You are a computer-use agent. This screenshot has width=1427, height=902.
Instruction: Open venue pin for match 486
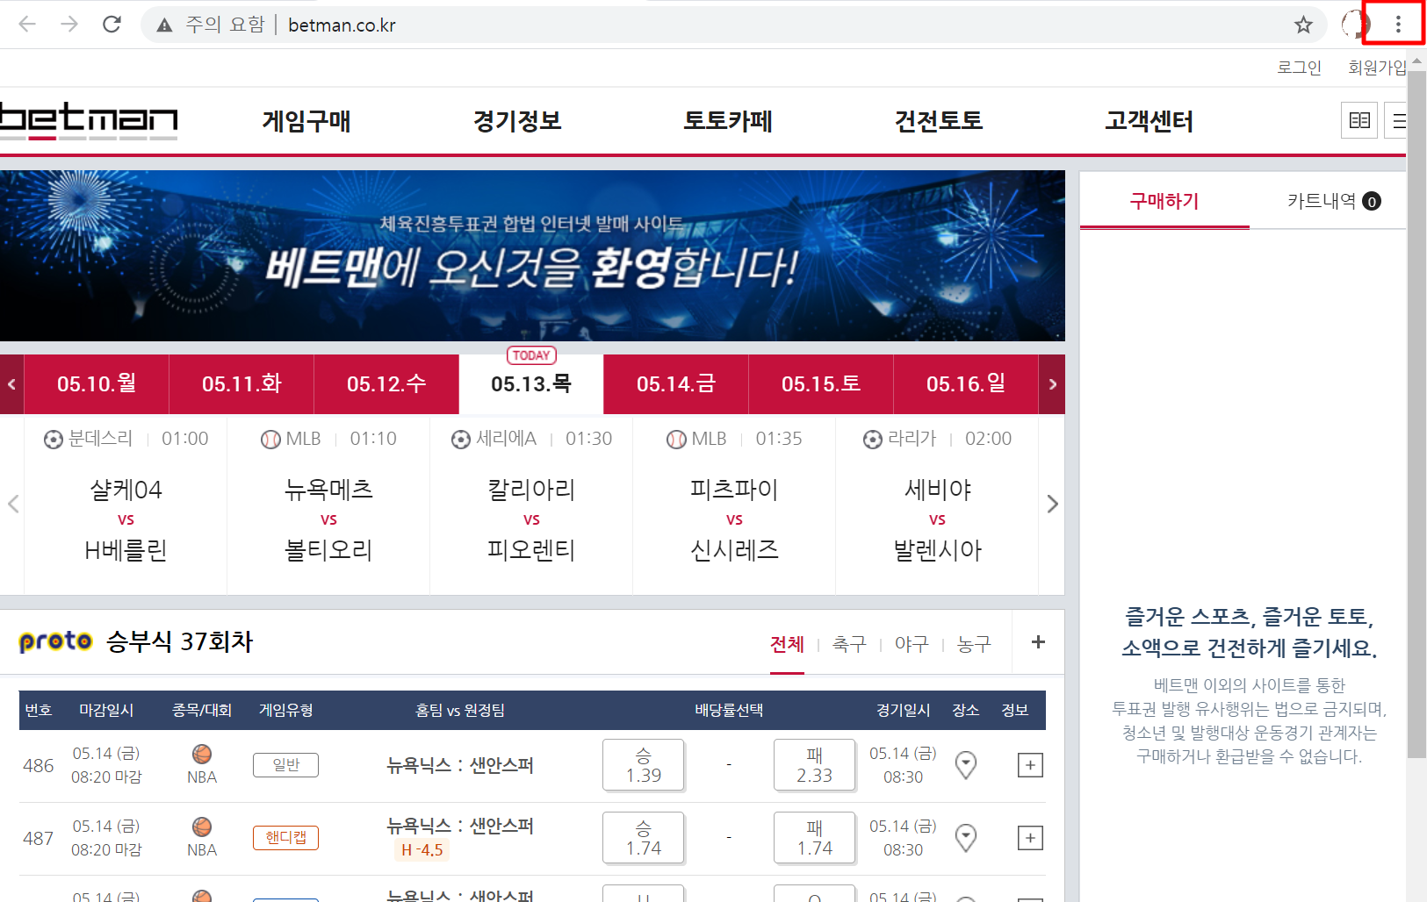pos(966,765)
